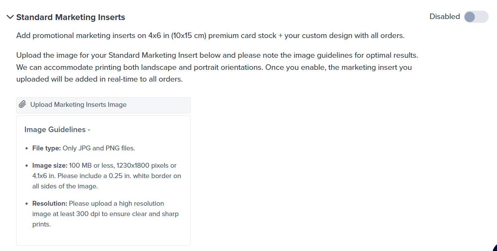Click the Image Guidelines heading

57,129
